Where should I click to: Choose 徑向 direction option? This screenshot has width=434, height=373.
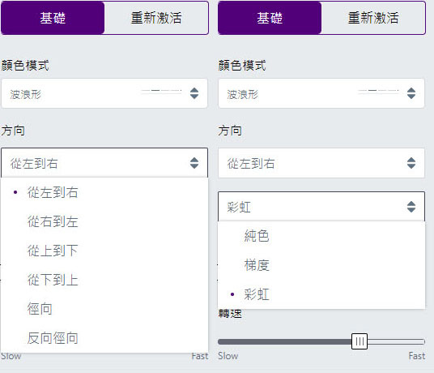point(104,309)
